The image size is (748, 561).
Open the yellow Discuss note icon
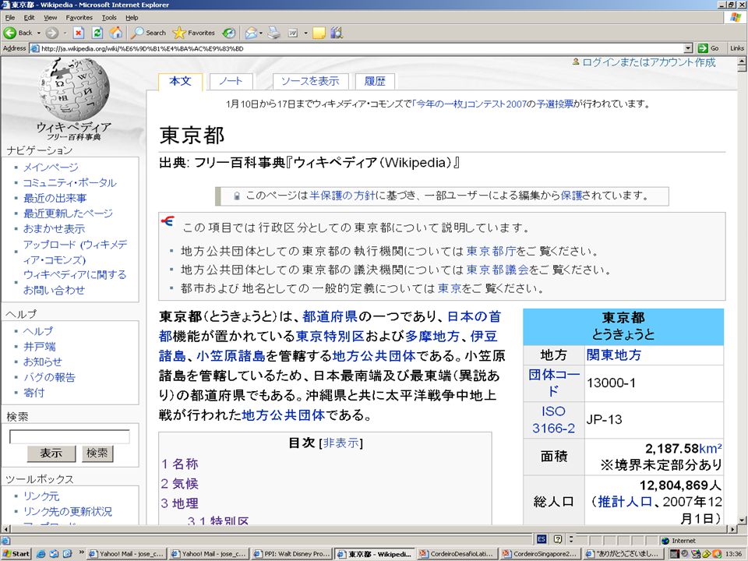pyautogui.click(x=319, y=33)
